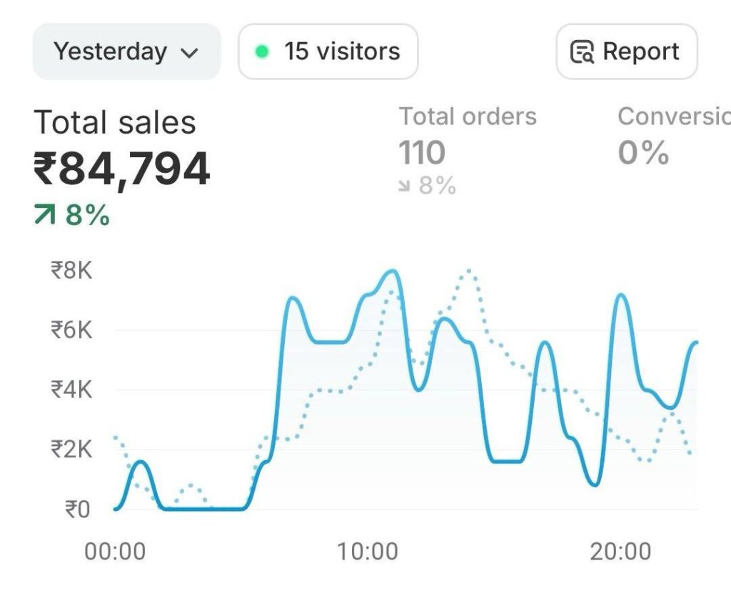Click the grey downward orders trend arrow
This screenshot has height=591, width=731.
click(404, 187)
